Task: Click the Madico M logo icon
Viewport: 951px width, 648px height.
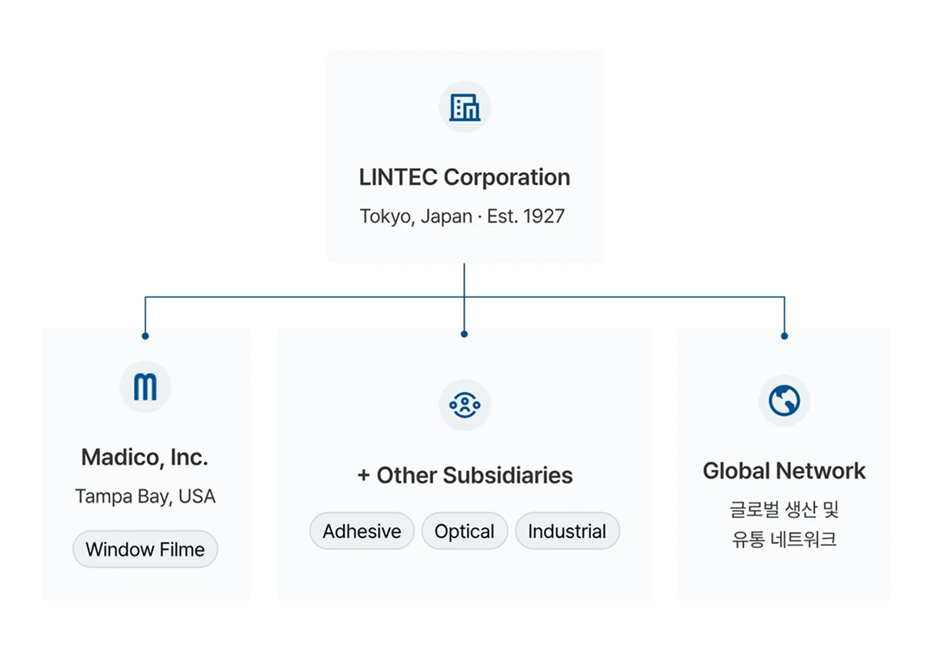Action: pos(145,387)
